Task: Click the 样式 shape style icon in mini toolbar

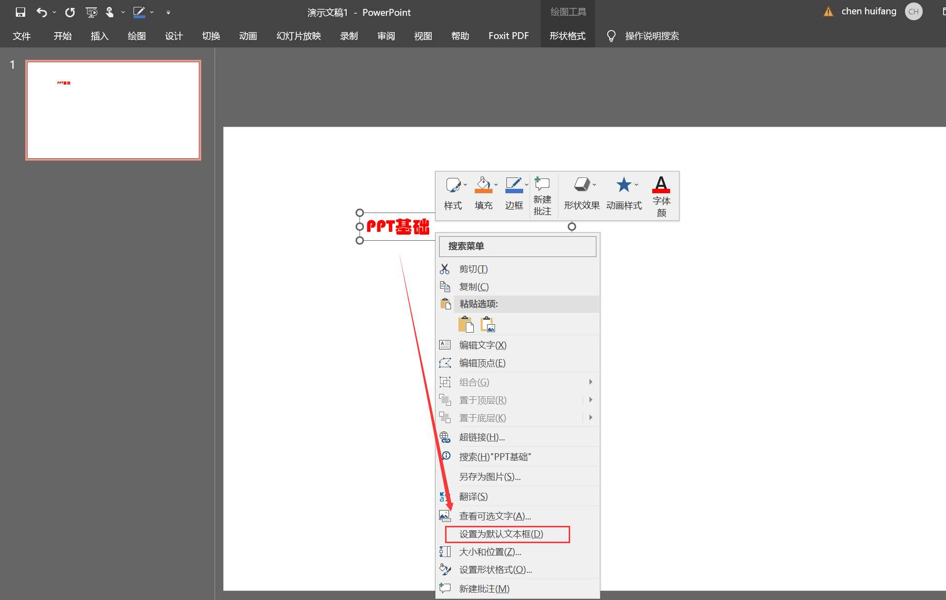Action: point(452,185)
